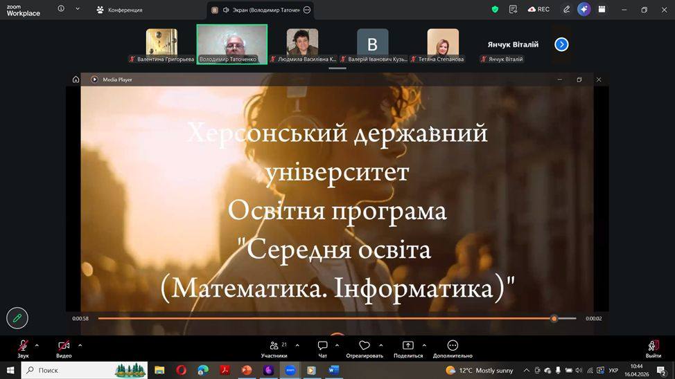Select Людмила Василівна participant thumbnail
The height and width of the screenshot is (379, 675).
tap(303, 45)
